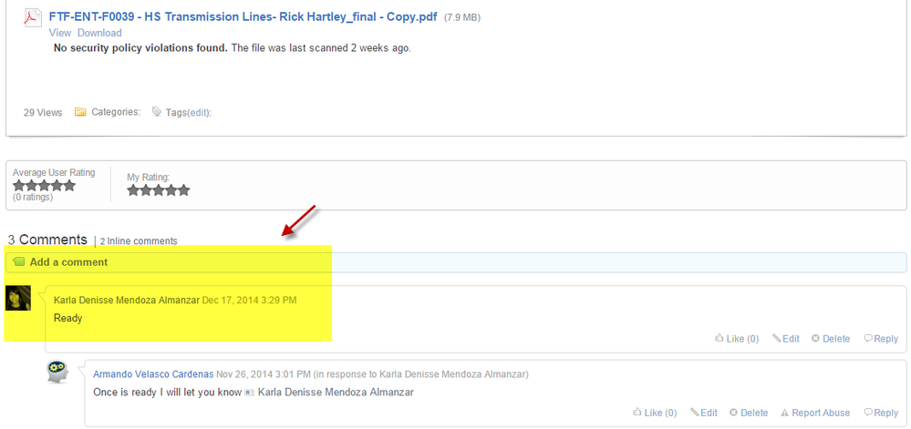Click the green Add a comment icon
Screen dimensions: 911x429
pos(18,261)
